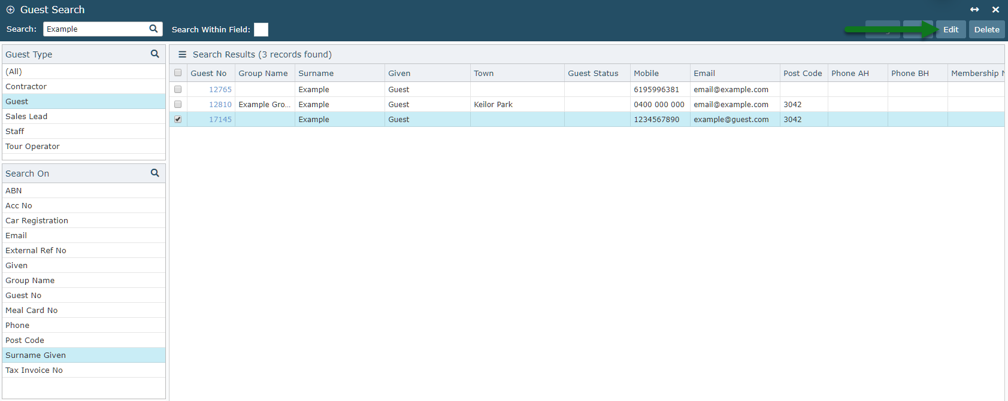
Task: Choose ABN in Search On list
Action: pos(84,190)
